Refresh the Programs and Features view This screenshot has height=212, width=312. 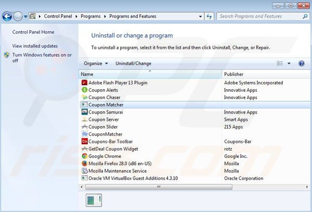click(209, 16)
